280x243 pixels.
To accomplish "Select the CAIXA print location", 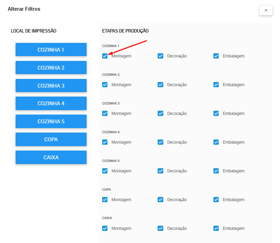I will (x=51, y=157).
